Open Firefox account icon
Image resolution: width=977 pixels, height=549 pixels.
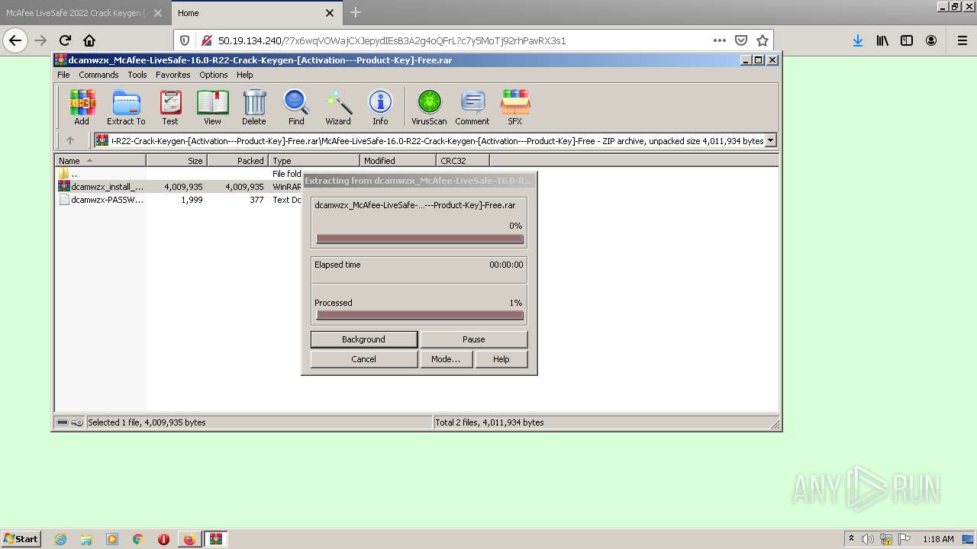(x=931, y=40)
